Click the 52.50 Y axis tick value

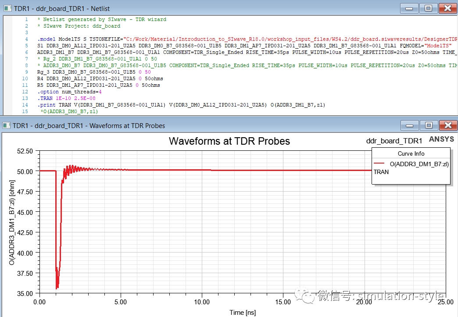25,151
